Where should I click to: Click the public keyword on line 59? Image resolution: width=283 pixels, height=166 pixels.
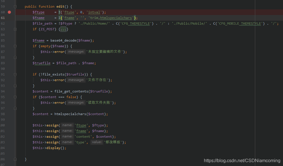31,7
